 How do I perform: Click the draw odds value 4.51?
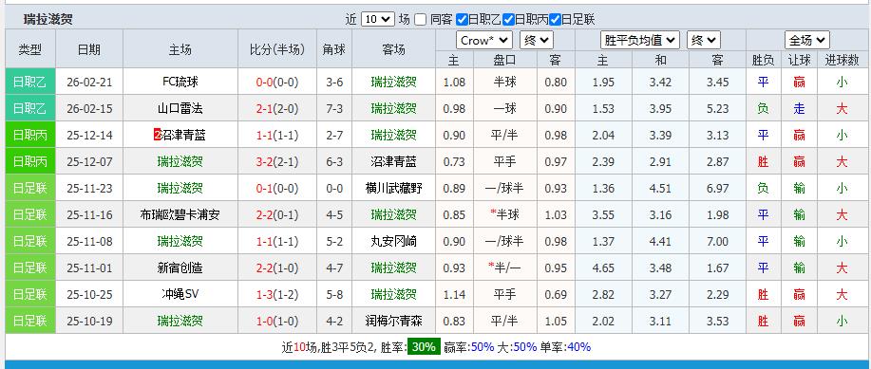point(660,188)
